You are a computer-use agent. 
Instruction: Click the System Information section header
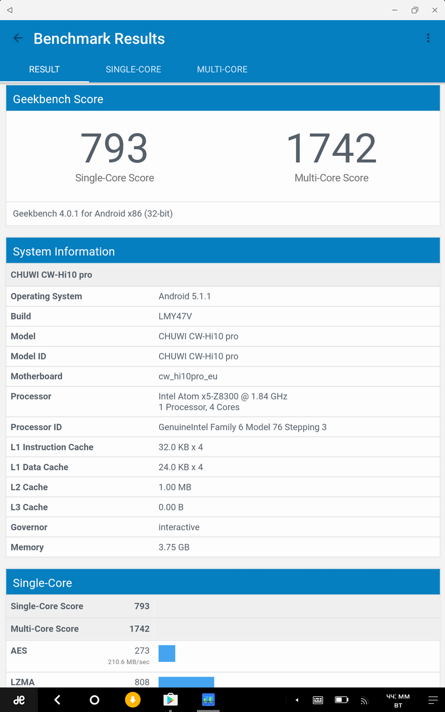coord(223,251)
